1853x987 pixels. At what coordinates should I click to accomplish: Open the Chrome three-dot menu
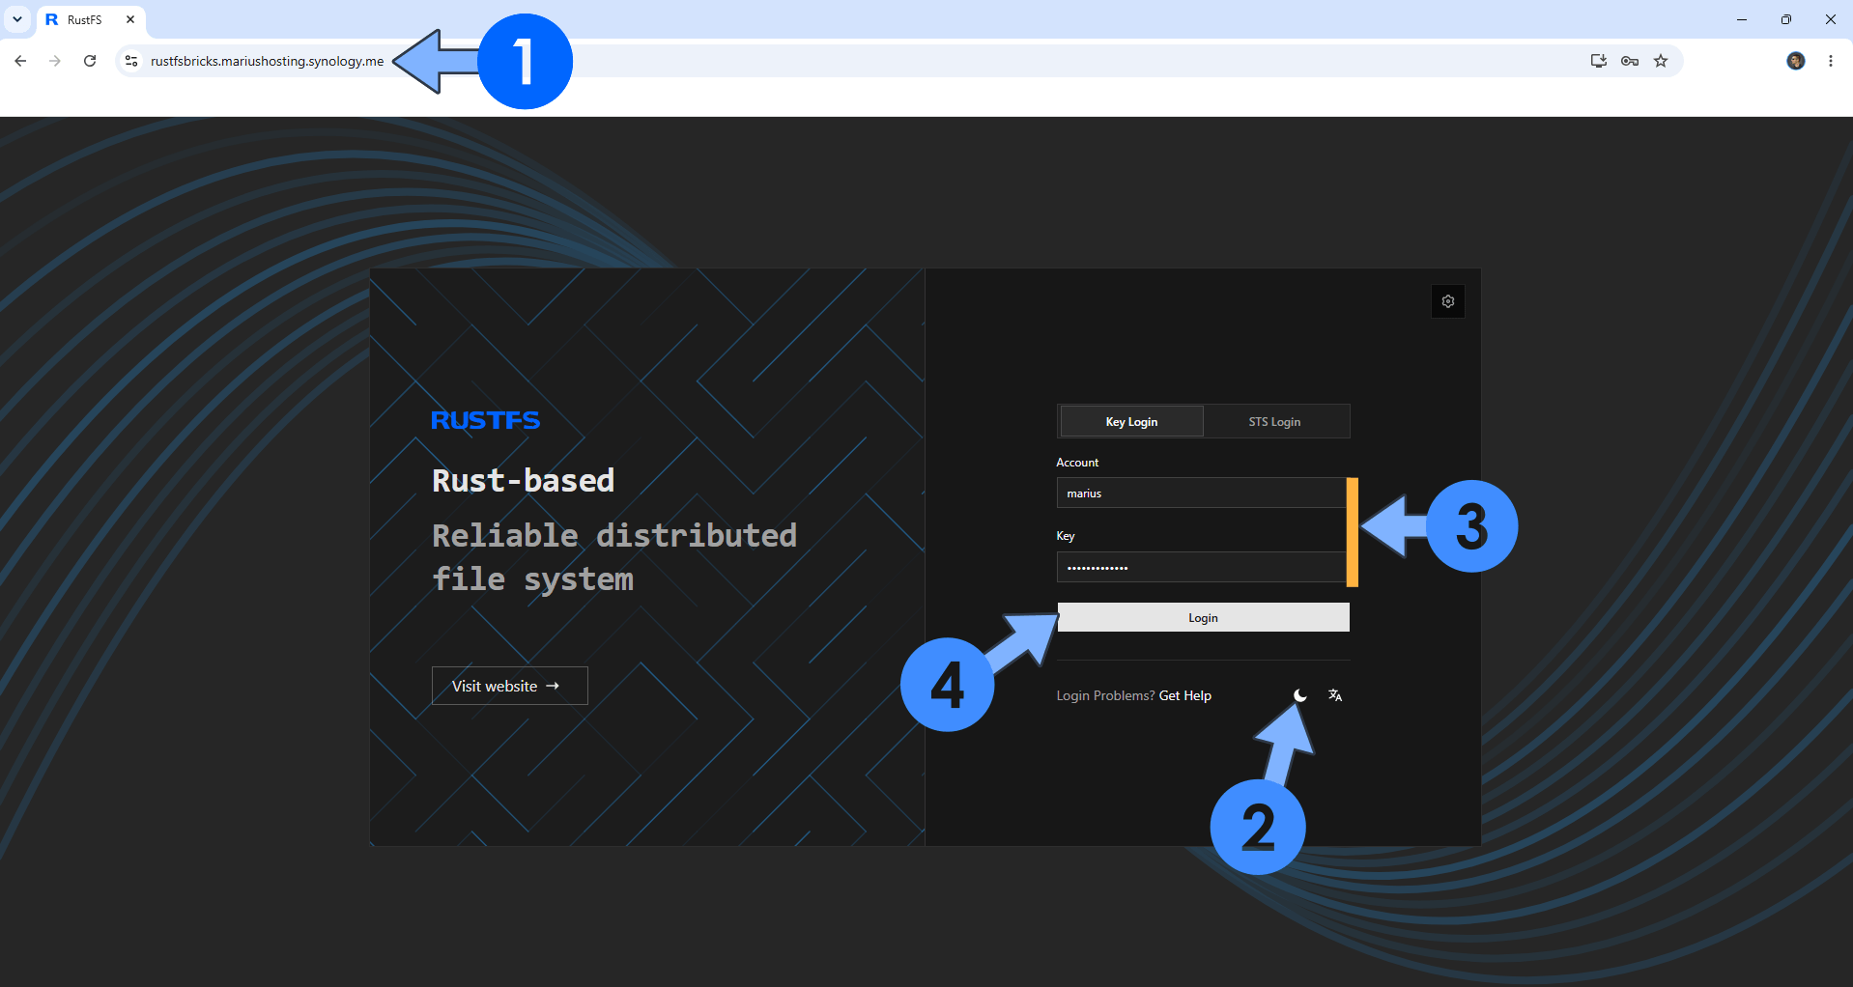[x=1831, y=61]
